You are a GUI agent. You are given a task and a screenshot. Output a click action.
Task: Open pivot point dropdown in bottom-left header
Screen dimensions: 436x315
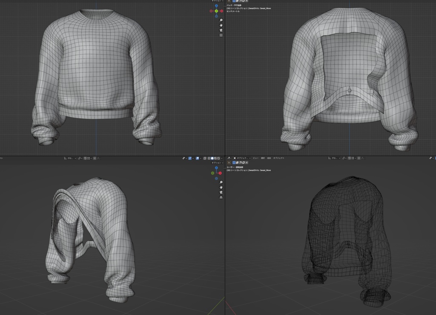(80, 158)
